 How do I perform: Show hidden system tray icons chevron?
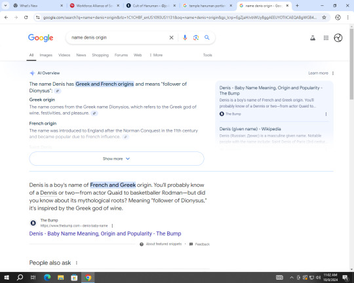(x=292, y=277)
